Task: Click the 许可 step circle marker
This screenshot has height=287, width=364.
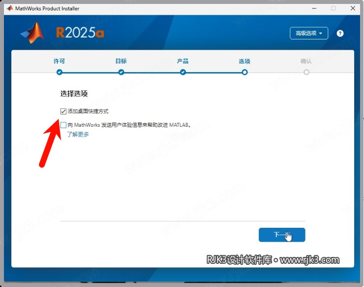Action: [60, 72]
